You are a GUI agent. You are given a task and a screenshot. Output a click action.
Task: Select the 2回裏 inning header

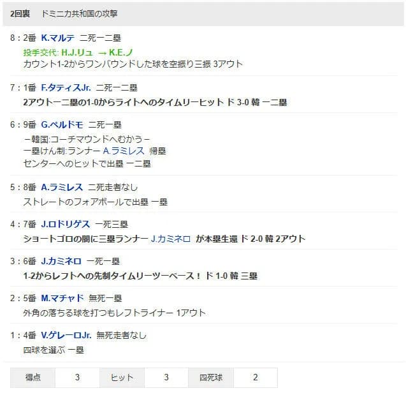coord(20,13)
